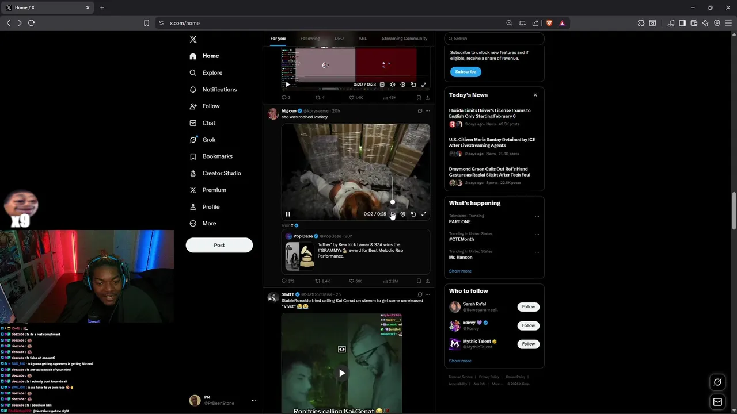Open browser extensions puzzle icon
Image resolution: width=737 pixels, height=414 pixels.
[641, 23]
